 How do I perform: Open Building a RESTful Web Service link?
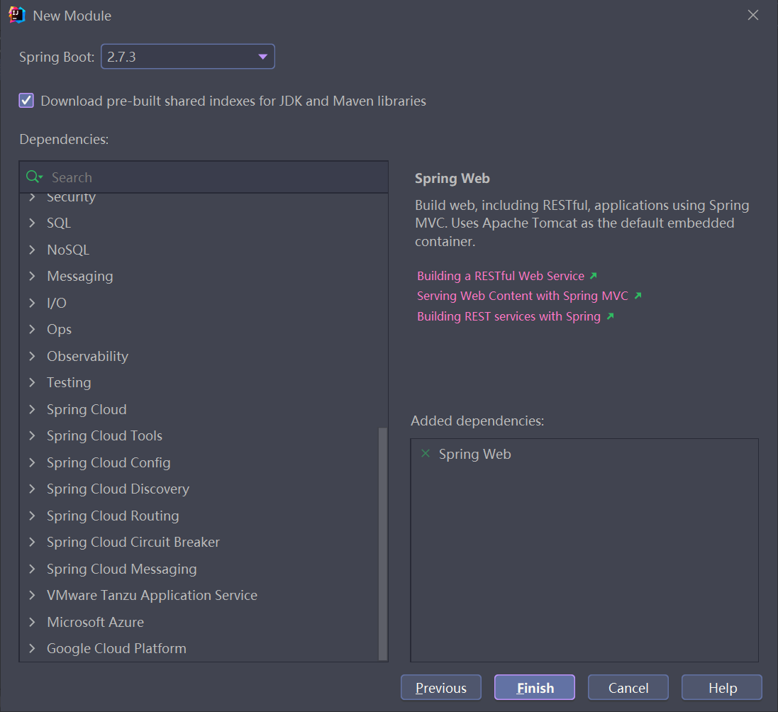501,276
